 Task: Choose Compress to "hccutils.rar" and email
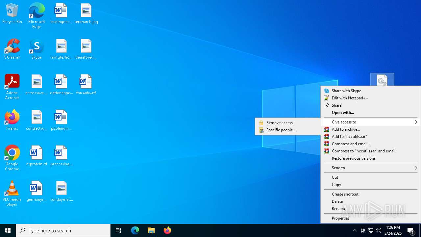[x=371, y=151]
